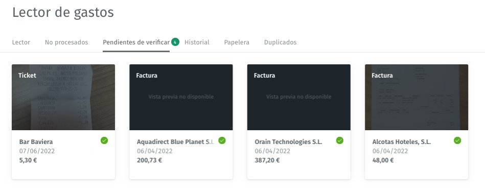The image size is (485, 192).
Task: Open the Papelera tab
Action: (237, 42)
